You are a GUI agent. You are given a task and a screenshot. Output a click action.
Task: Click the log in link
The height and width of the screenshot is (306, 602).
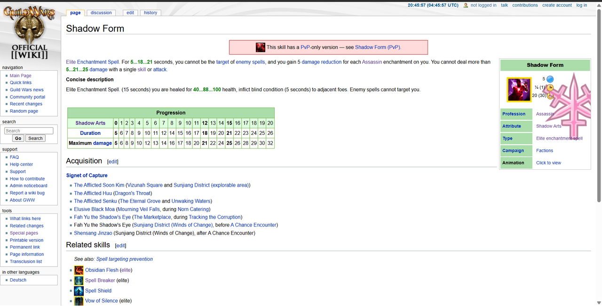[581, 5]
